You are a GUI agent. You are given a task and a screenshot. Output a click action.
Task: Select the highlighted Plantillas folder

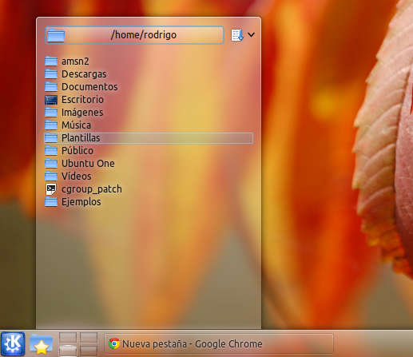pyautogui.click(x=149, y=138)
